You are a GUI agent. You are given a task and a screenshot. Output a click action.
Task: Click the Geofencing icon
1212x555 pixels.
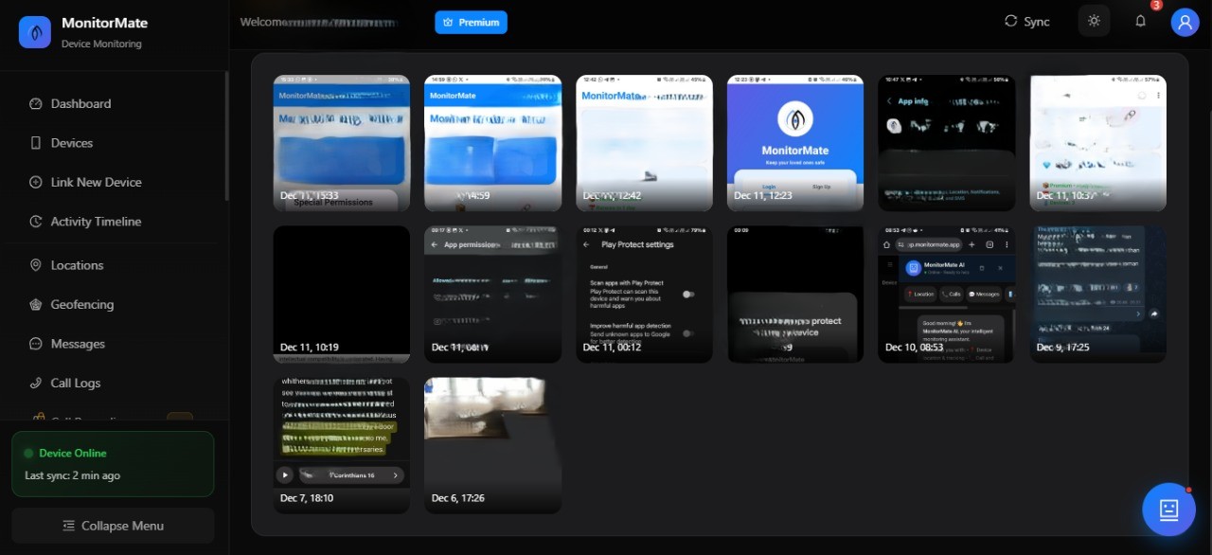[x=36, y=305]
